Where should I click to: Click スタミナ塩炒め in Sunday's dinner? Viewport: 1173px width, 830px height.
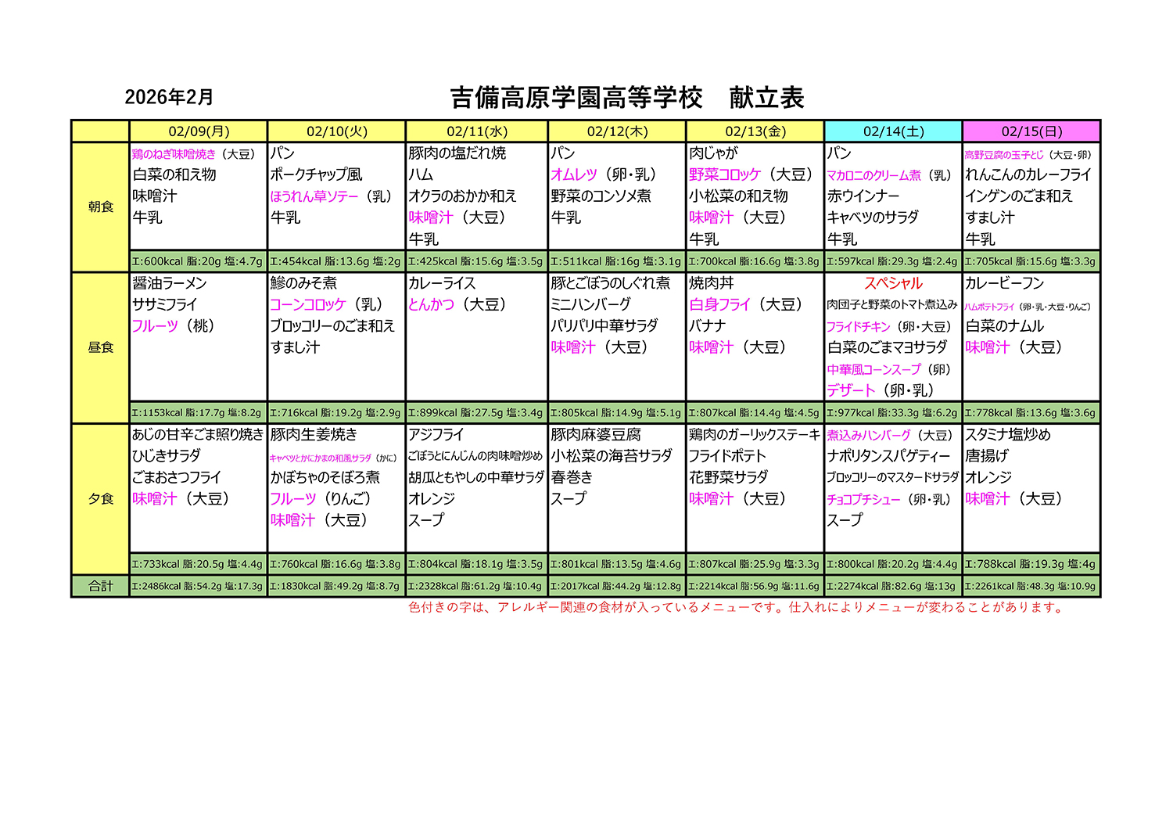pyautogui.click(x=1008, y=434)
